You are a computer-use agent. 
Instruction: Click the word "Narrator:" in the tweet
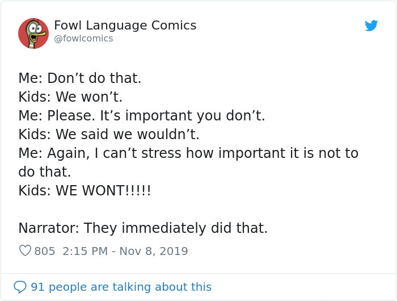(49, 228)
